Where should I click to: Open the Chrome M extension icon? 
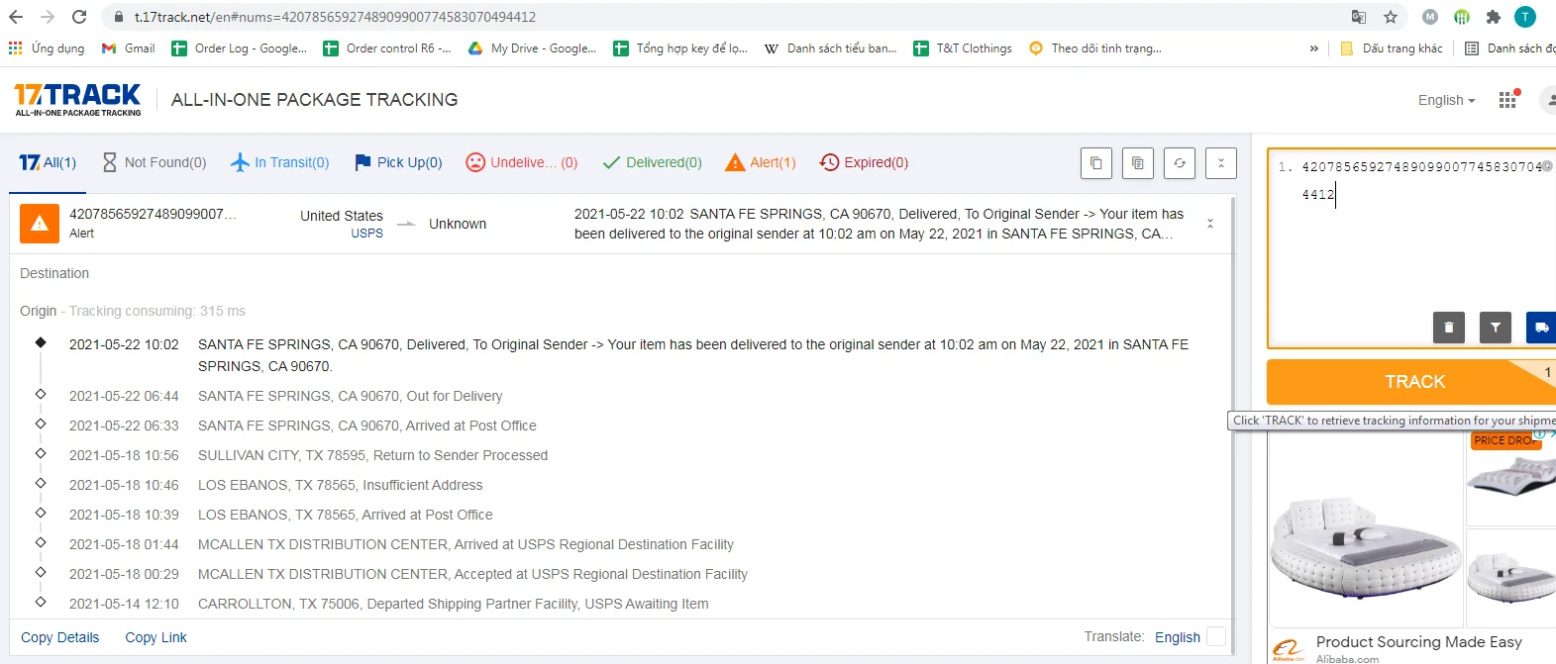[1430, 17]
